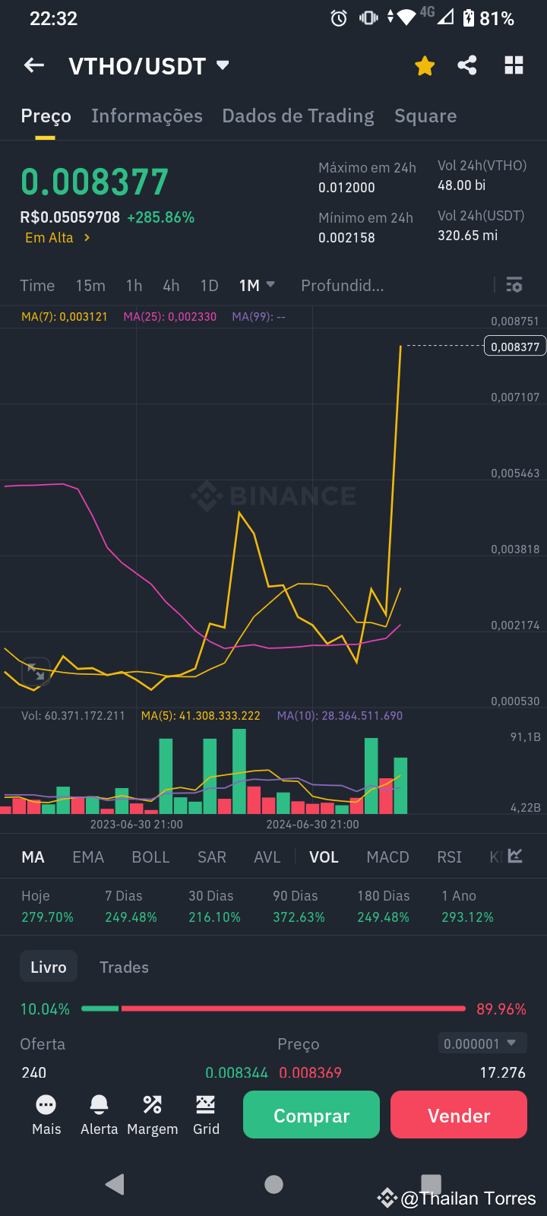Tap the MA(7) value label
547x1216 pixels.
point(65,317)
